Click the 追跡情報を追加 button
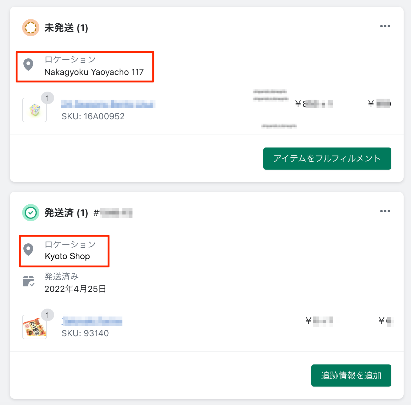 tap(351, 376)
